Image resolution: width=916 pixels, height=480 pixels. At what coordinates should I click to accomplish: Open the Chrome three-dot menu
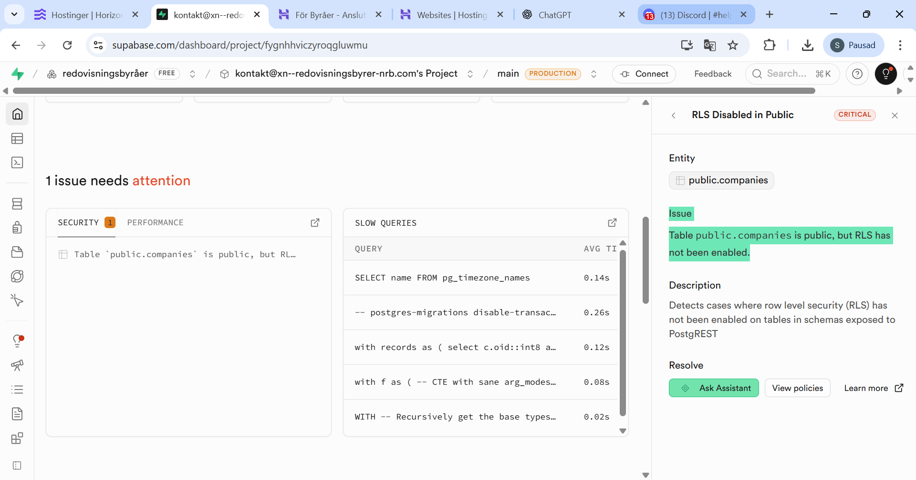[x=900, y=45]
